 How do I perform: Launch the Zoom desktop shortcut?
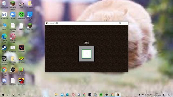[13, 15]
